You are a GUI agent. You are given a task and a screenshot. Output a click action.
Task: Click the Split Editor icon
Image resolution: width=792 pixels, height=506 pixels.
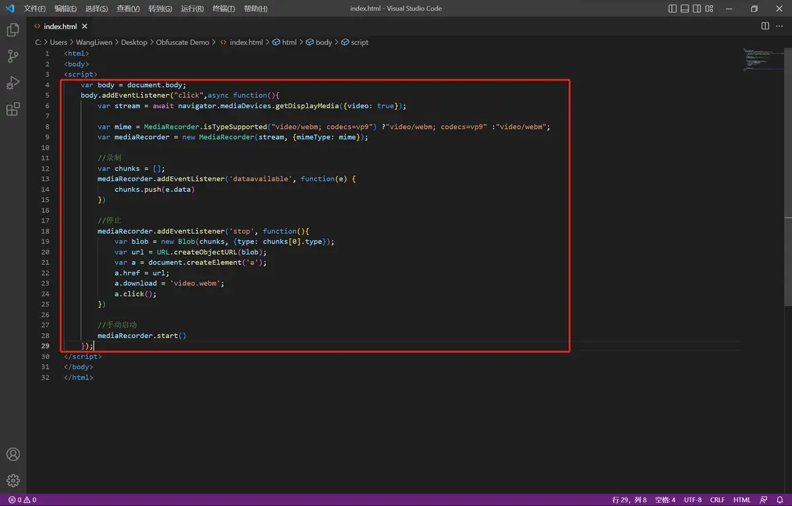pyautogui.click(x=765, y=26)
